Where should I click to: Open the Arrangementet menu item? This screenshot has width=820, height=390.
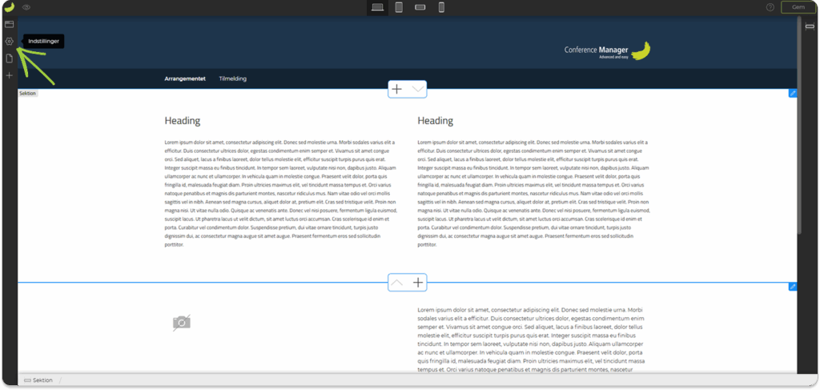[185, 78]
